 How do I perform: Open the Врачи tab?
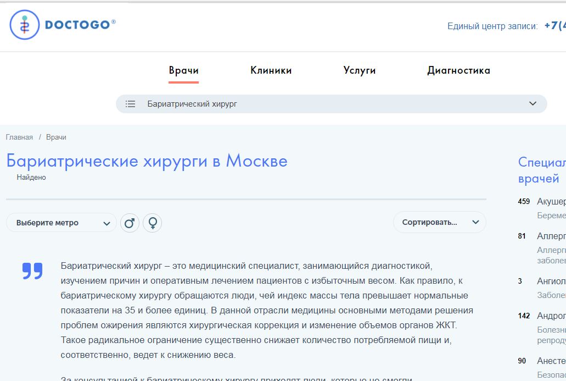click(184, 70)
